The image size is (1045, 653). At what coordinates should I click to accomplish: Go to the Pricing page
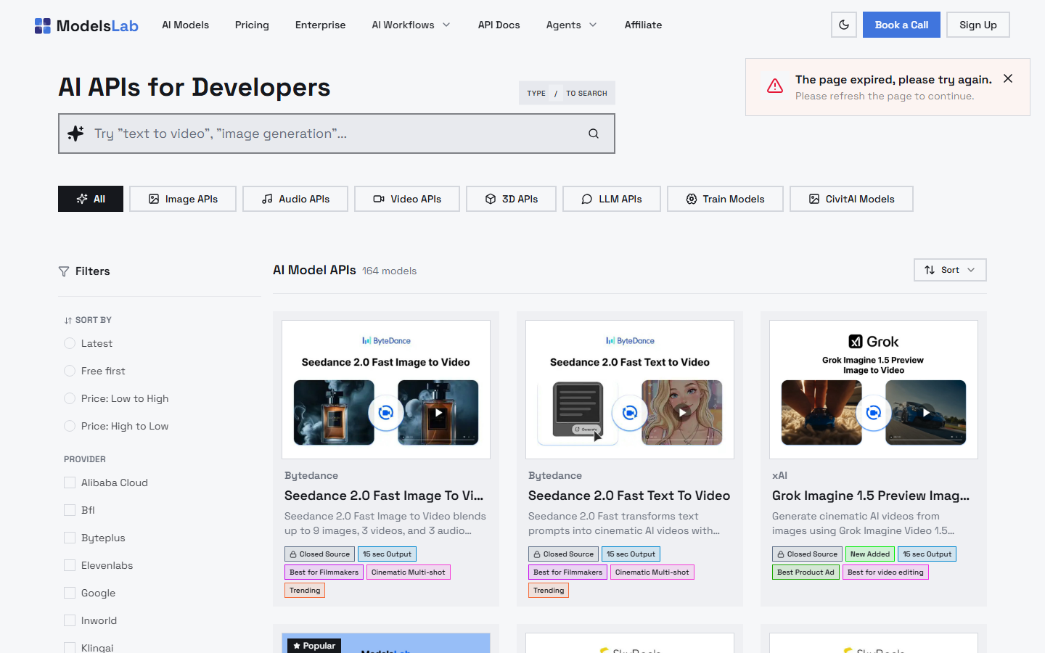coord(252,25)
